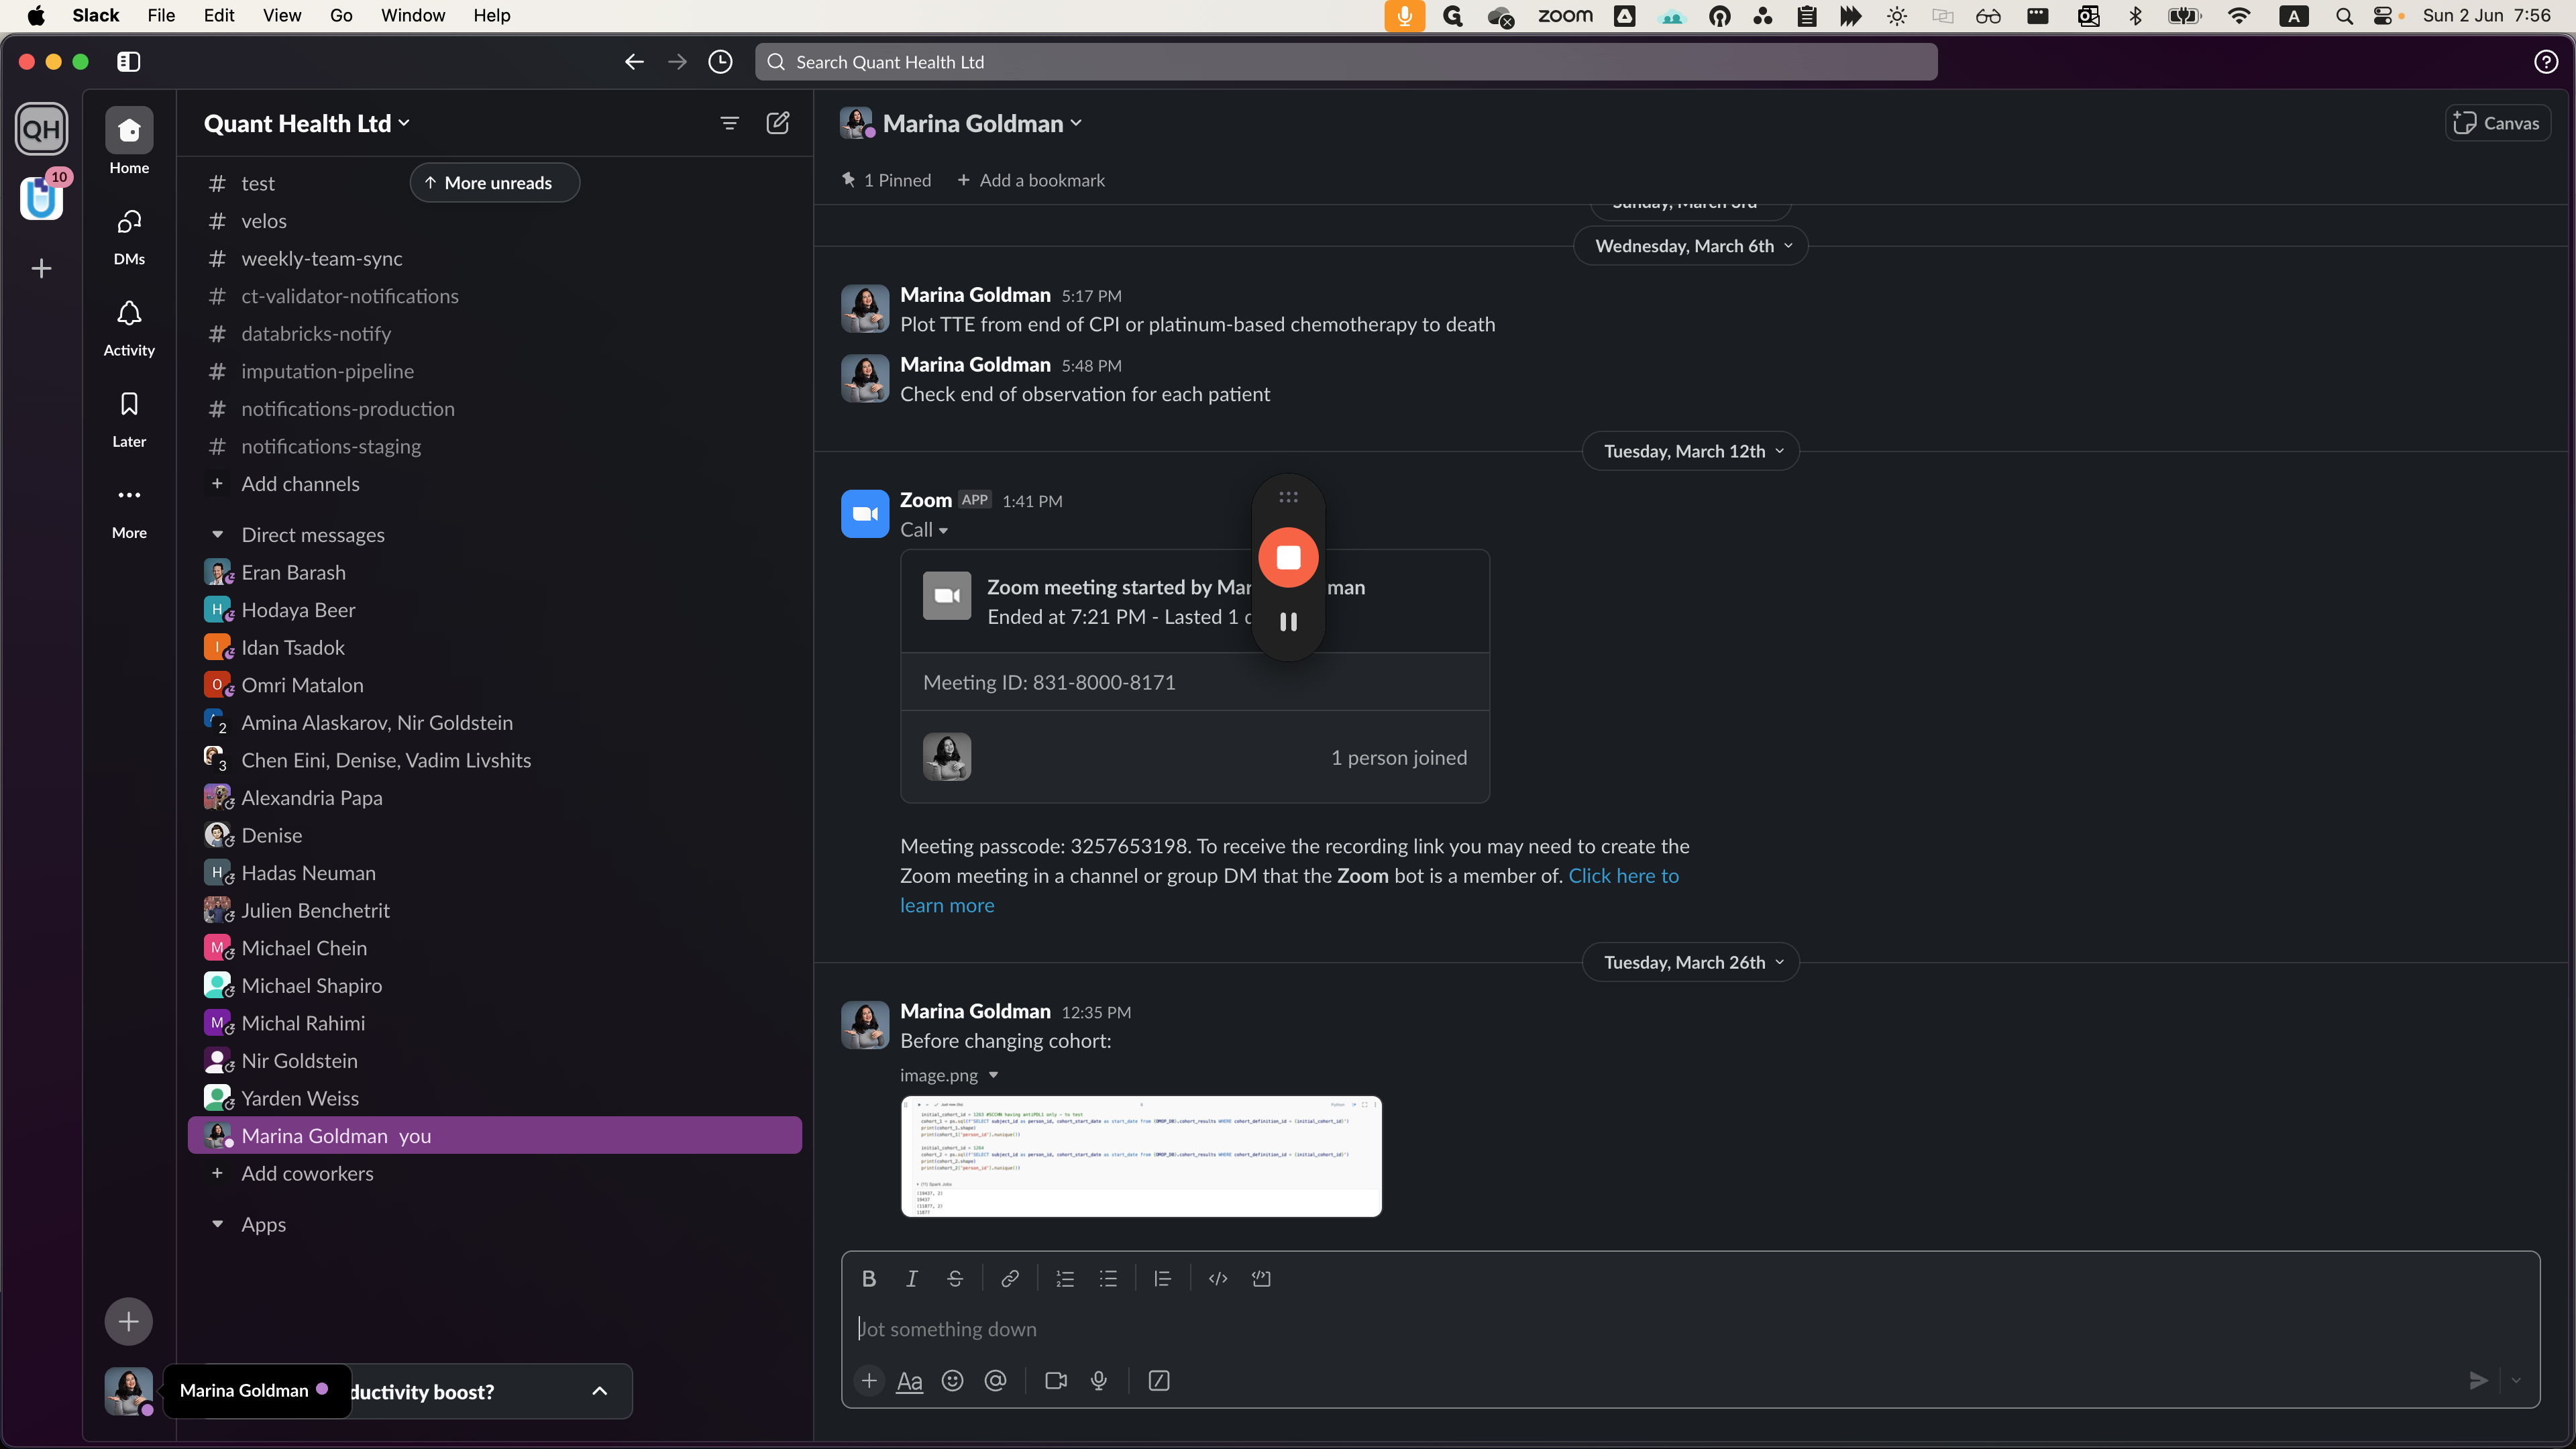Screen dimensions: 2576x1449
Task: Open the More sidebar options
Action: coord(129,511)
